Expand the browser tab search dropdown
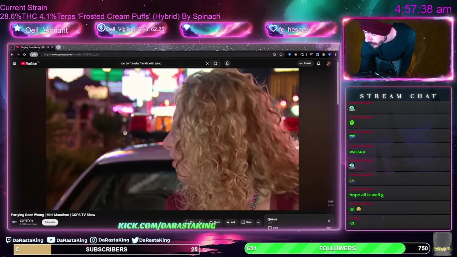This screenshot has width=457, height=257. pyautogui.click(x=12, y=47)
